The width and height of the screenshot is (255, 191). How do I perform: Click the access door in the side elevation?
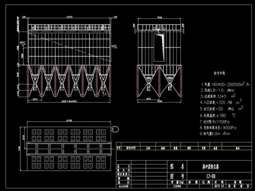tap(160, 47)
